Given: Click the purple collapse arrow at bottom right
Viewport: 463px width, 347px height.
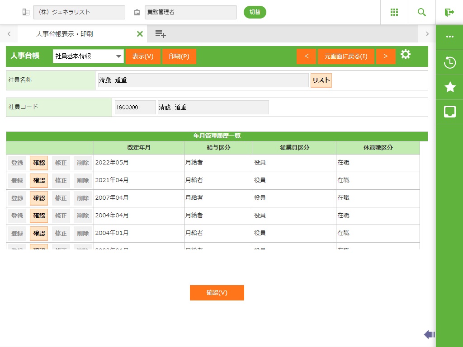Looking at the screenshot, I should [x=429, y=334].
